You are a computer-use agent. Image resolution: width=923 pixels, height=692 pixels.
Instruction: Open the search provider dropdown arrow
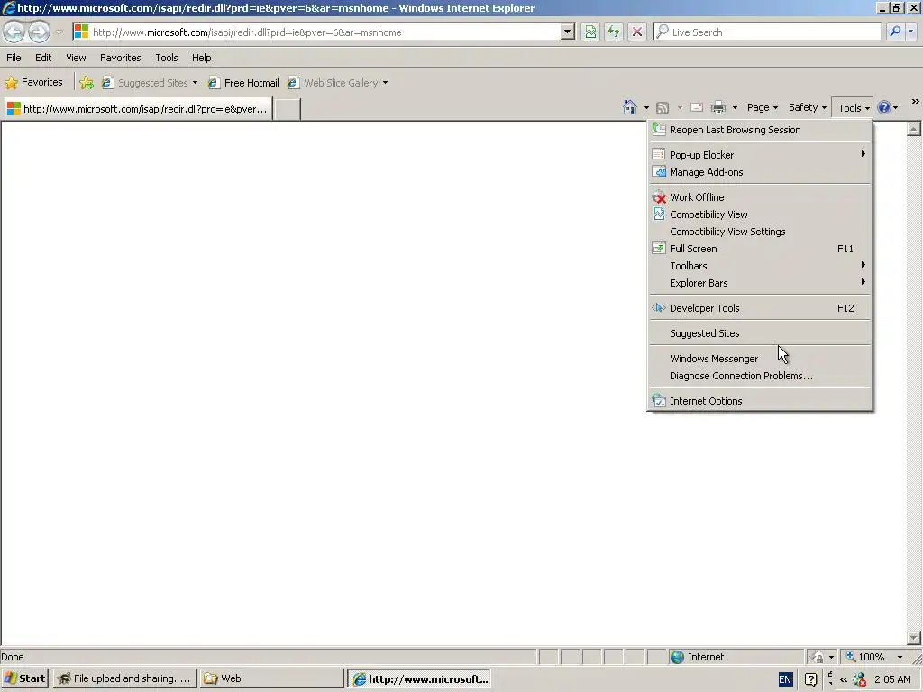pyautogui.click(x=910, y=32)
